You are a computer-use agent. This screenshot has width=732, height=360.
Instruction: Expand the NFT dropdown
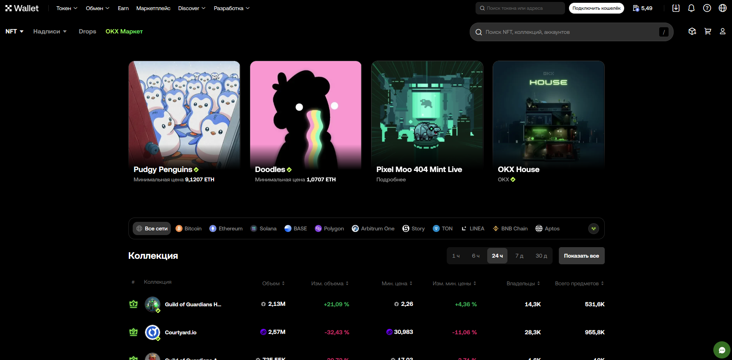pos(14,32)
